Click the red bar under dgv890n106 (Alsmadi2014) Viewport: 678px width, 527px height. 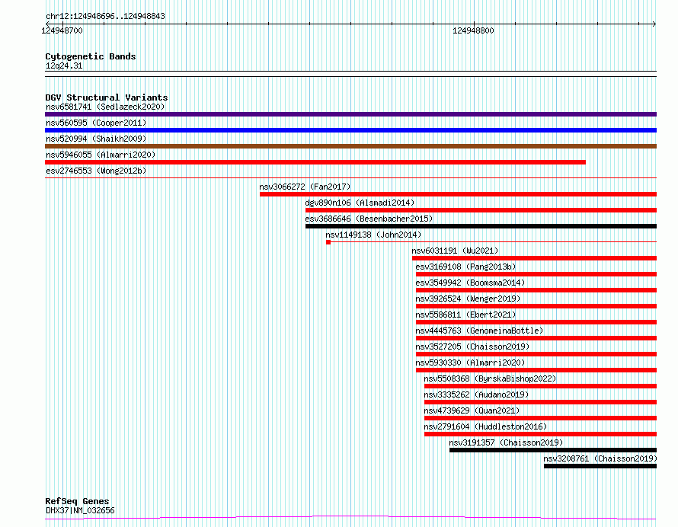[481, 210]
